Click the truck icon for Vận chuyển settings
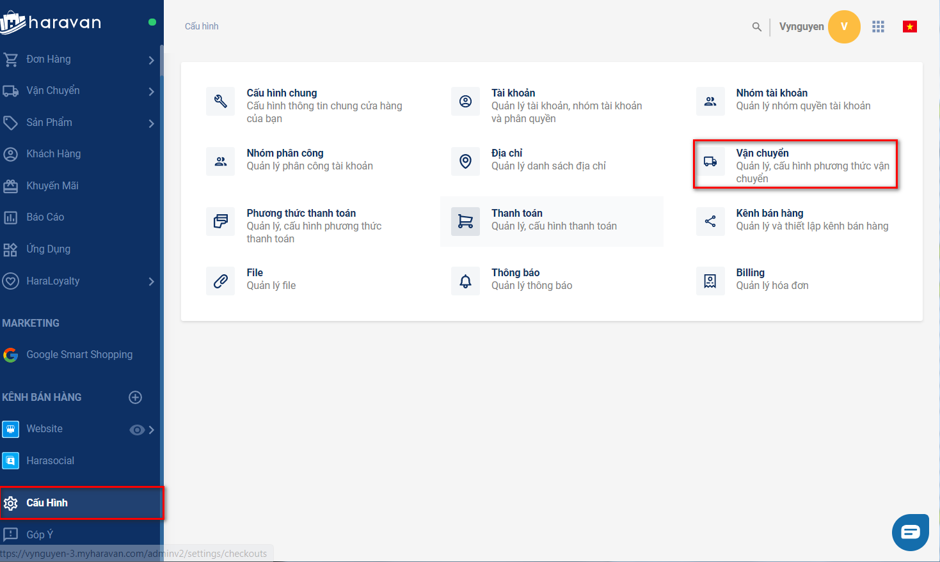 (710, 162)
